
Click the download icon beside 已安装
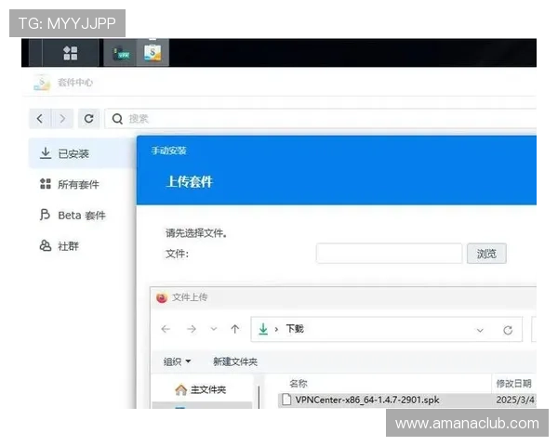46,153
